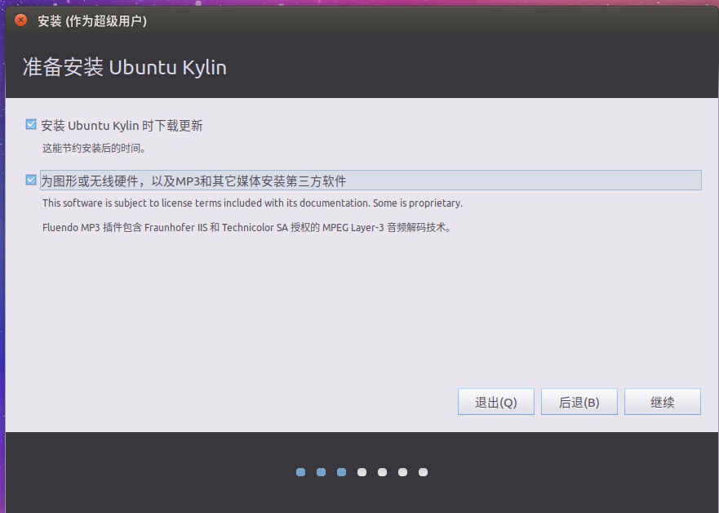The image size is (719, 513).
Task: Click the '这能节约安装后的时间' description text
Action: 94,149
